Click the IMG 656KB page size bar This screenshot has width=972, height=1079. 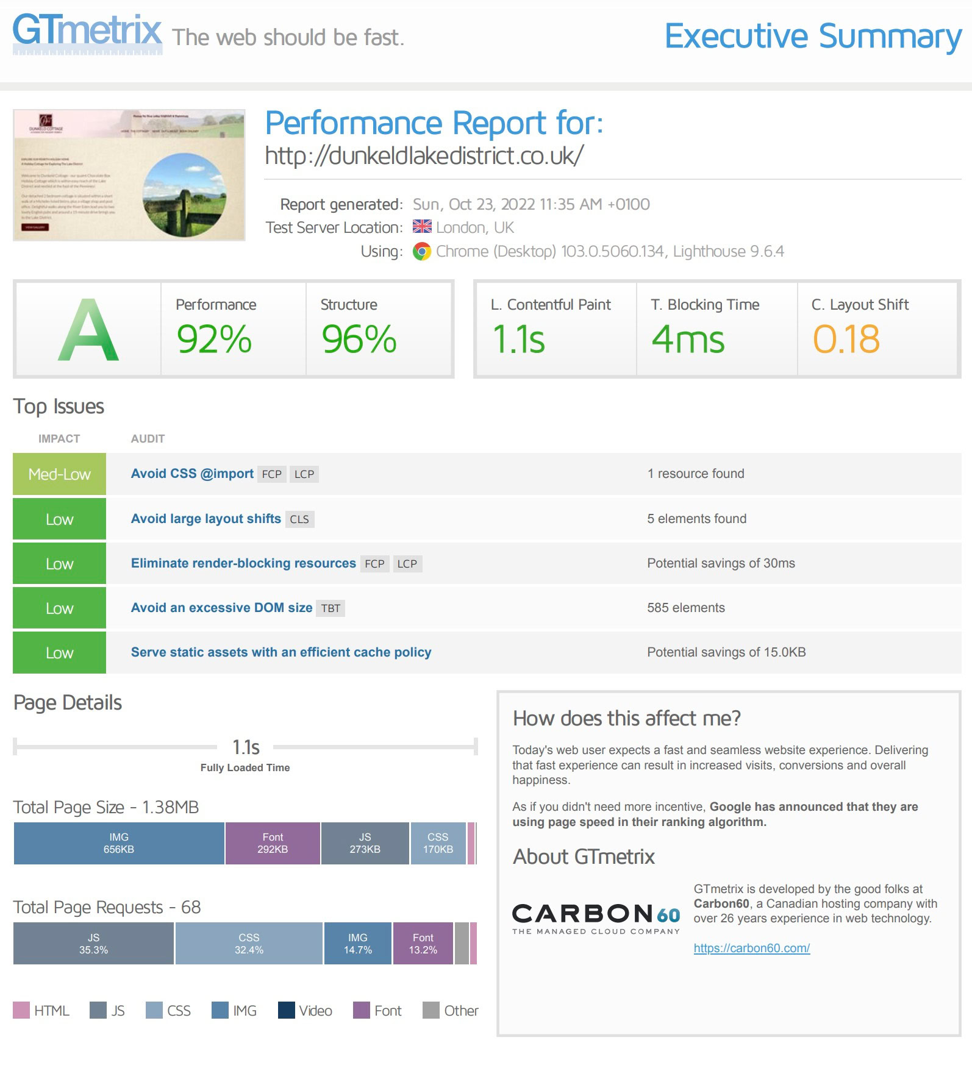click(x=119, y=843)
